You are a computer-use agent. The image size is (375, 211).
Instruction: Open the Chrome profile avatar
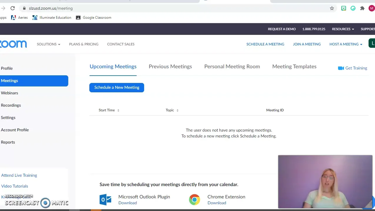click(371, 8)
